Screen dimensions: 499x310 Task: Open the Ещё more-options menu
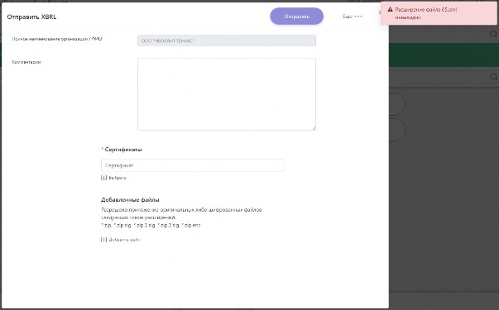353,17
